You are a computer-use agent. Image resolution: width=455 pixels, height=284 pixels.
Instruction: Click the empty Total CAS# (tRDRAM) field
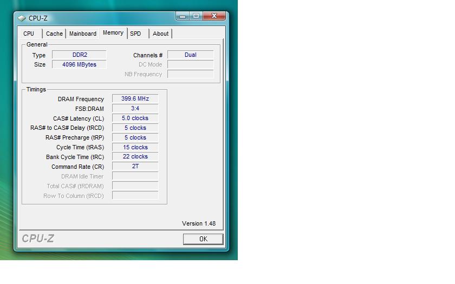(135, 186)
